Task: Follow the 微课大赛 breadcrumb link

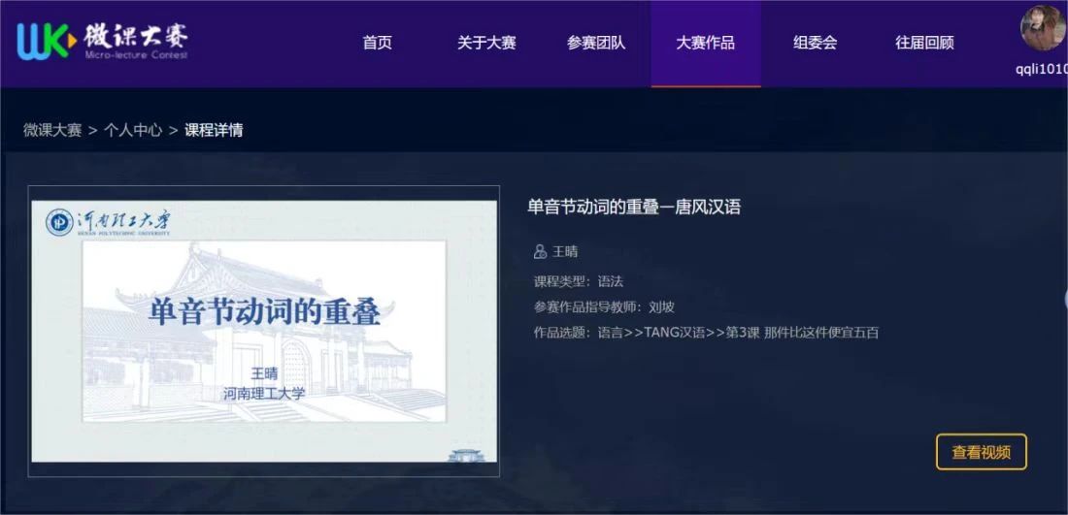Action: pos(52,130)
